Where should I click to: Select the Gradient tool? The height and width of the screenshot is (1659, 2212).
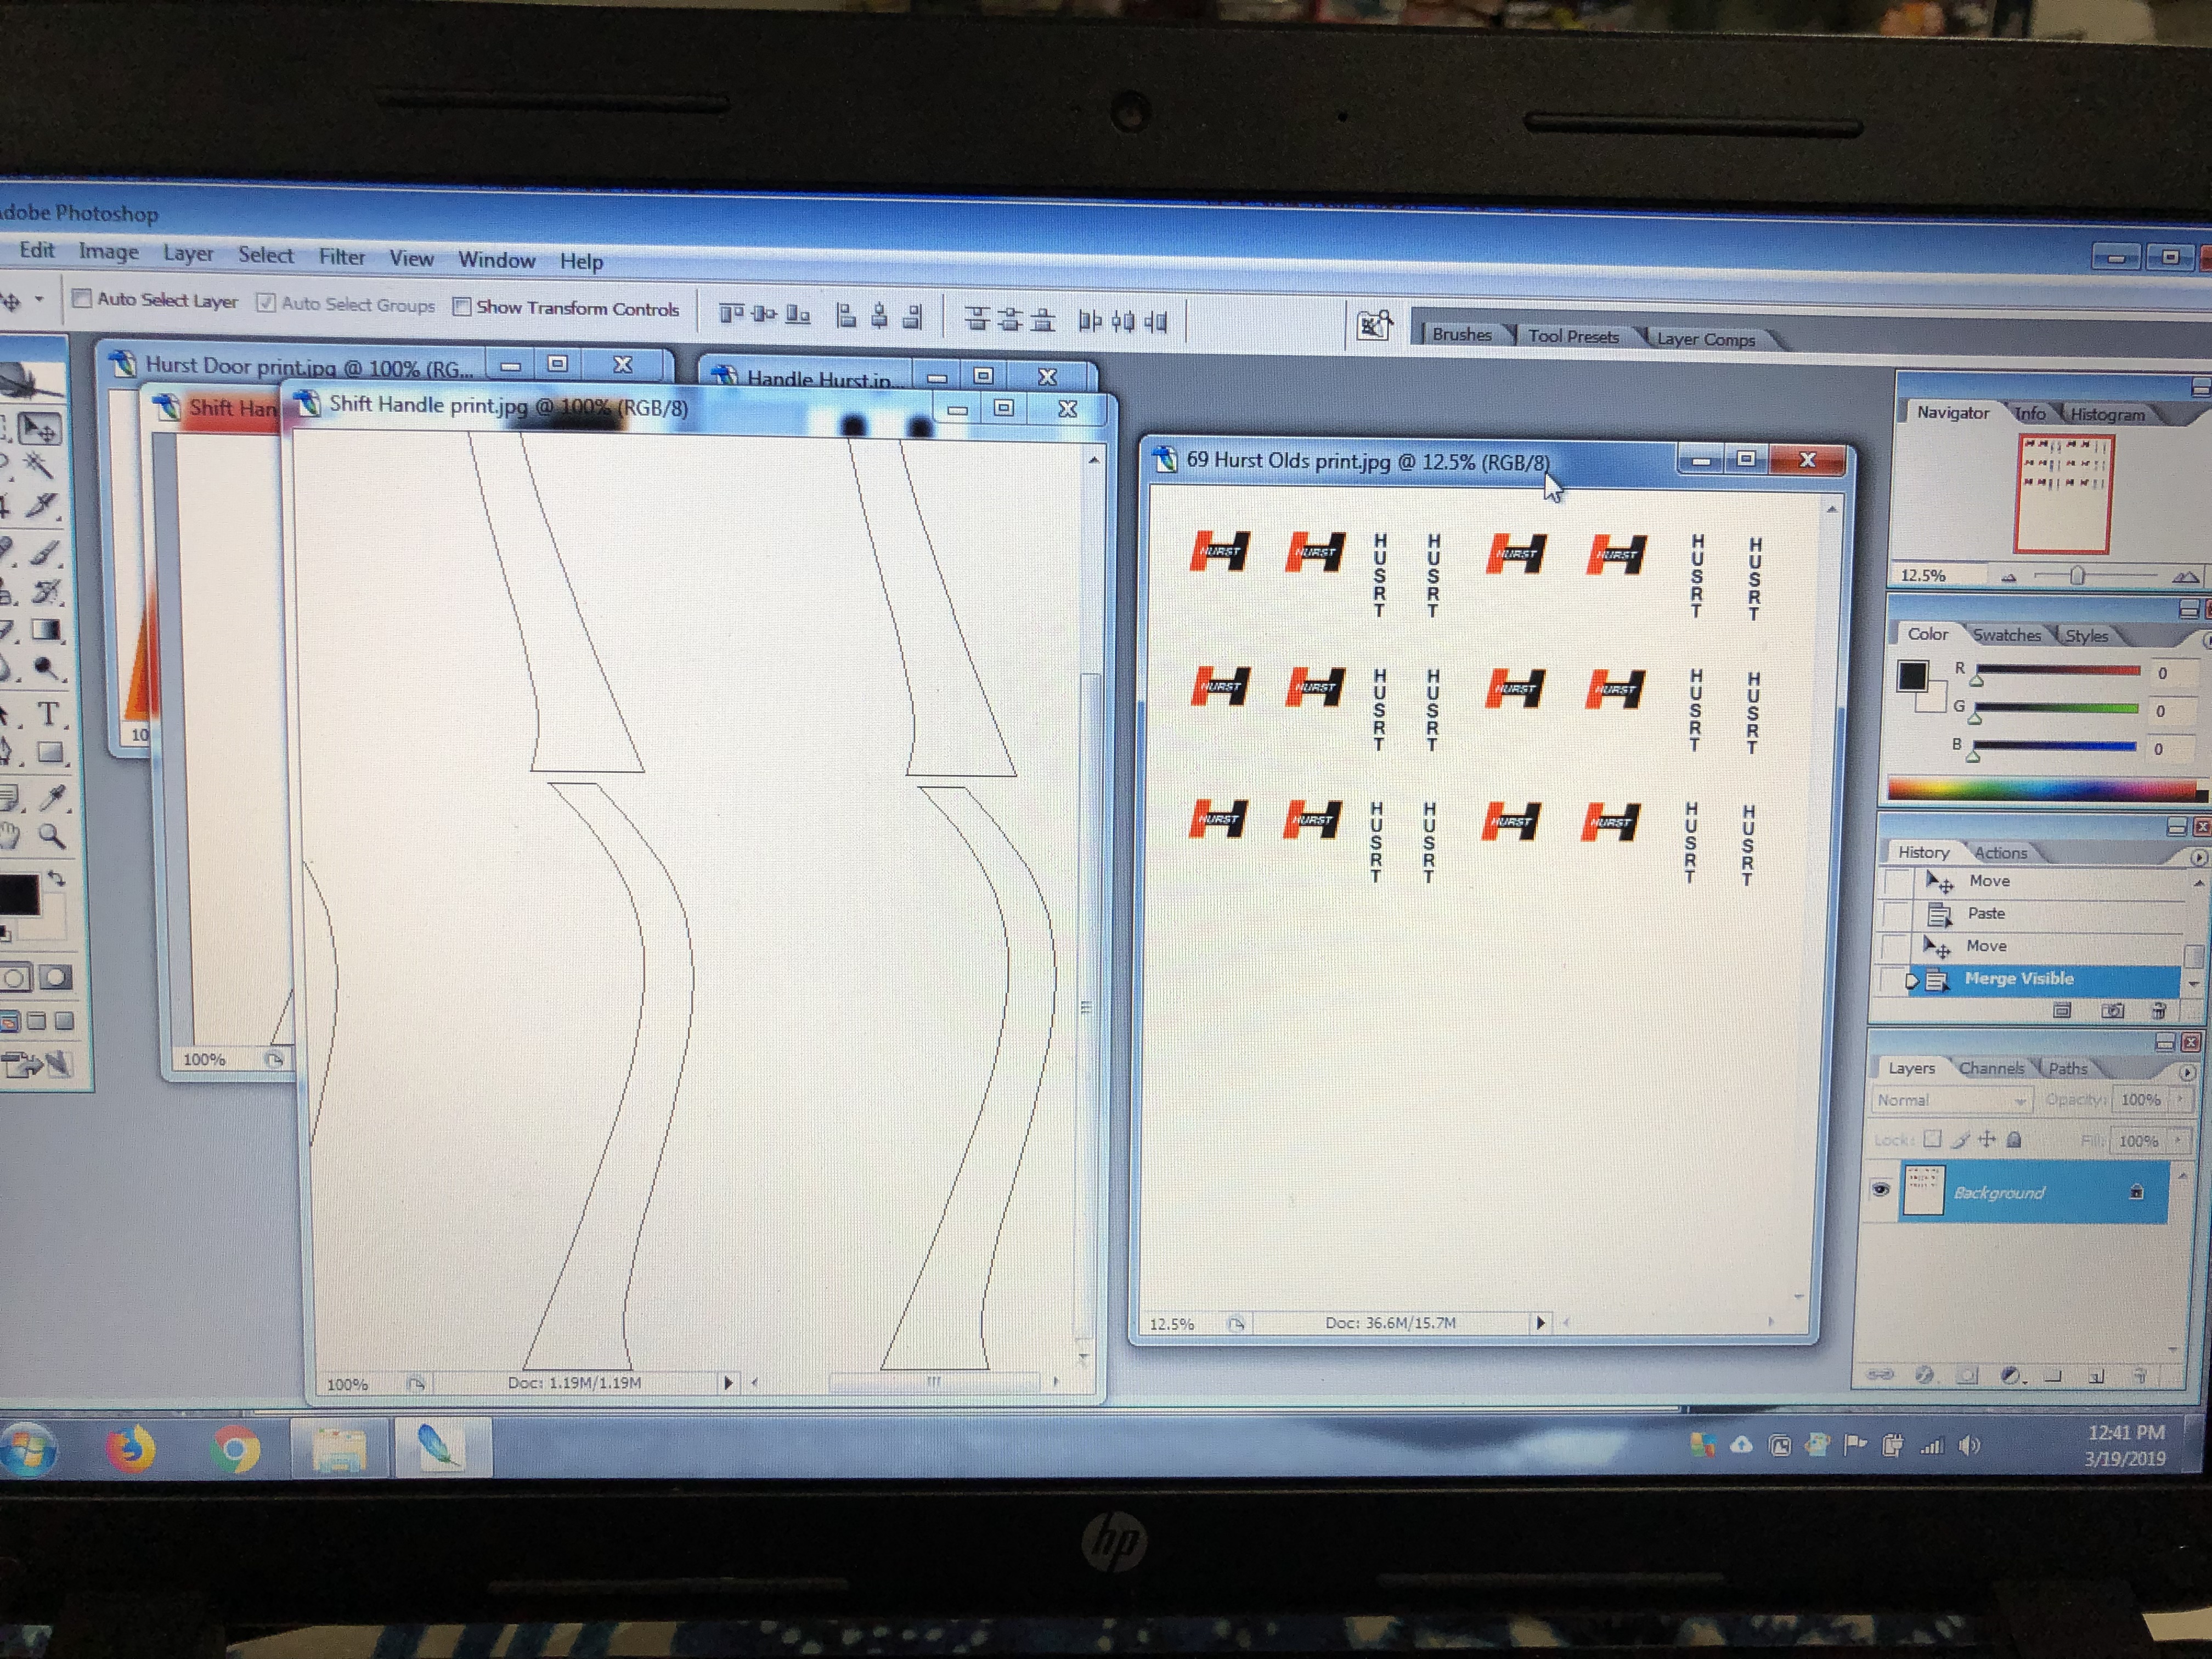click(46, 630)
